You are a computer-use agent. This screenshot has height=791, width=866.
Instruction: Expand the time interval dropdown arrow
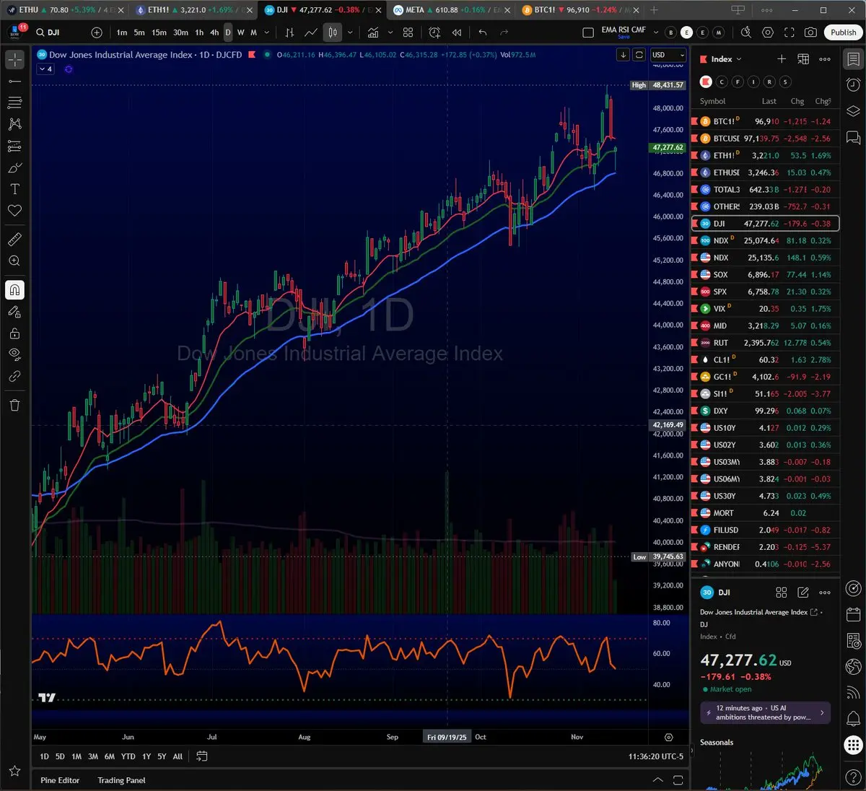point(267,32)
